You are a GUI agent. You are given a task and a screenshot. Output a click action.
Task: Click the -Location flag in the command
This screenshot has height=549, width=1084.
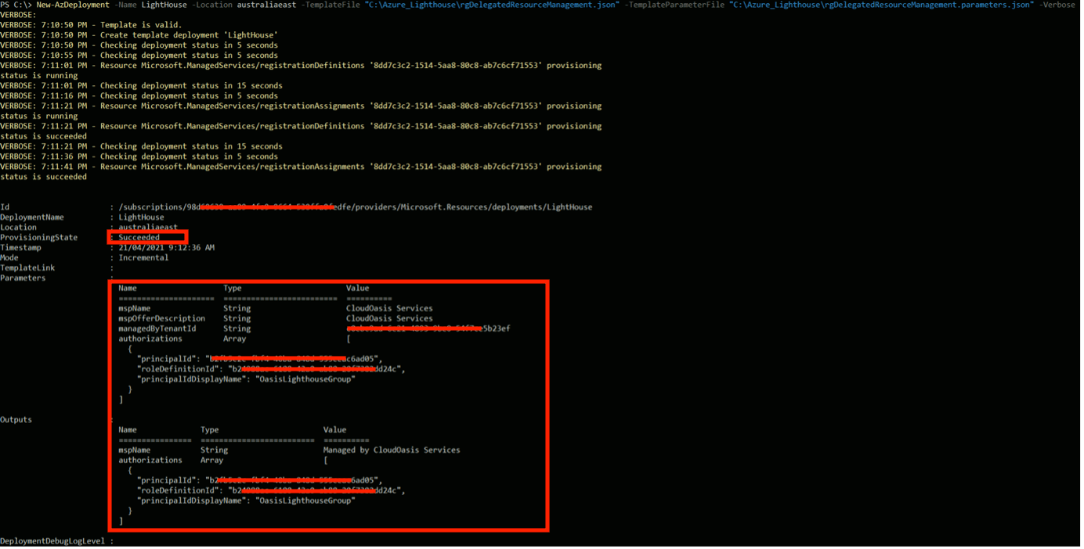(x=214, y=5)
